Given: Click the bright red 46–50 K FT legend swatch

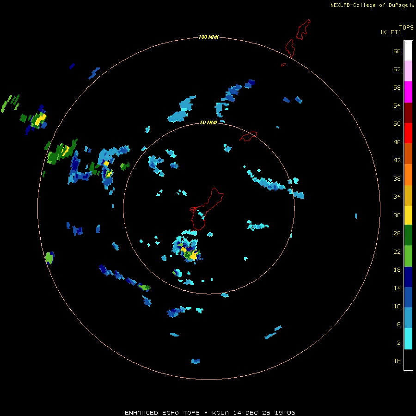Looking at the screenshot, I should (408, 133).
